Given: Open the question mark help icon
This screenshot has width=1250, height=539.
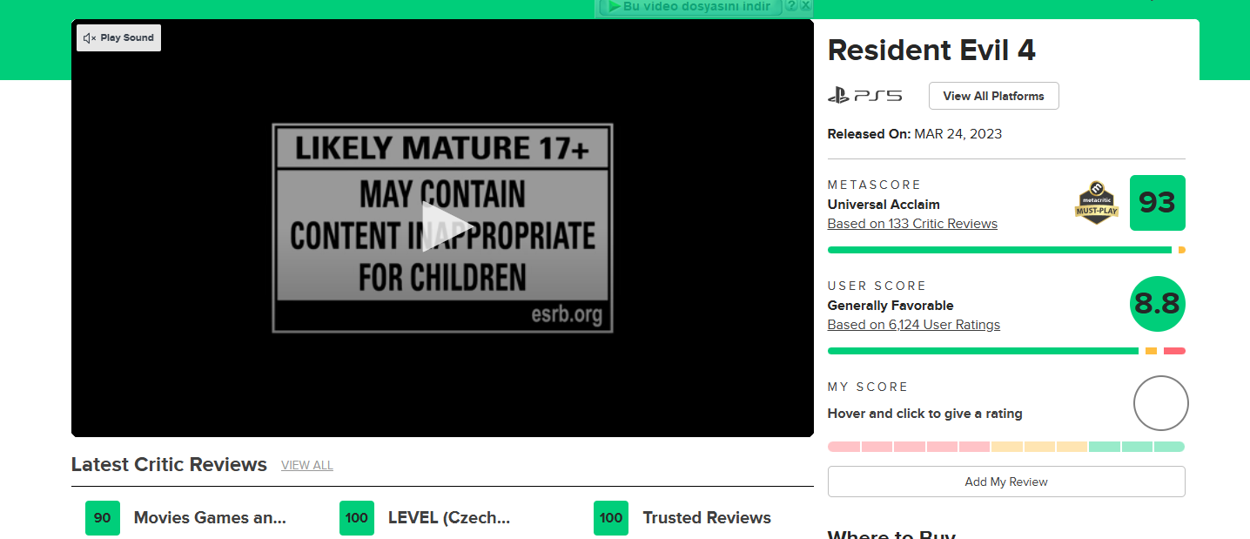Looking at the screenshot, I should pyautogui.click(x=791, y=5).
